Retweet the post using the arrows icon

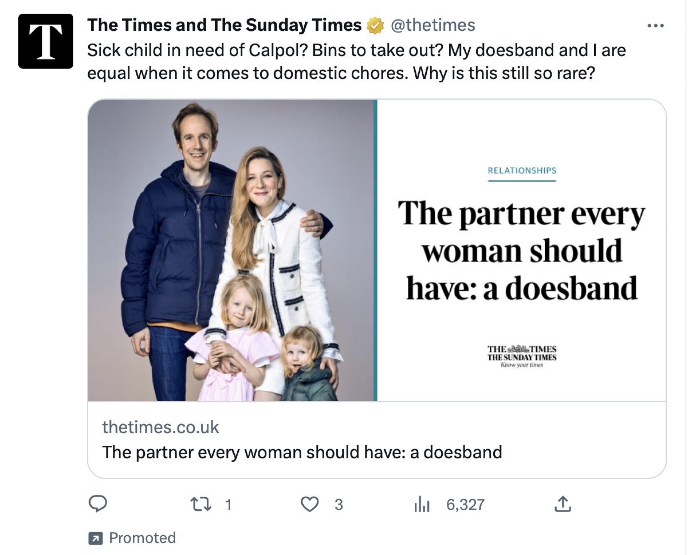point(201,504)
